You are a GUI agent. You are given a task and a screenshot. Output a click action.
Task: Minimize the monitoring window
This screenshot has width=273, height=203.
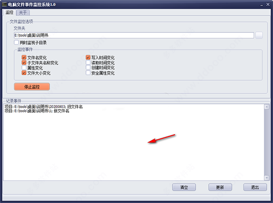262,5
